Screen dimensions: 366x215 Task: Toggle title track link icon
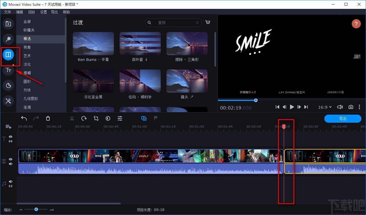pos(11,141)
